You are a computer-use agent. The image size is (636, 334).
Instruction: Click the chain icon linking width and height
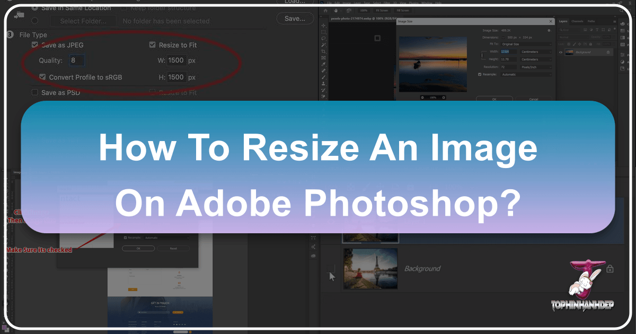coord(482,55)
